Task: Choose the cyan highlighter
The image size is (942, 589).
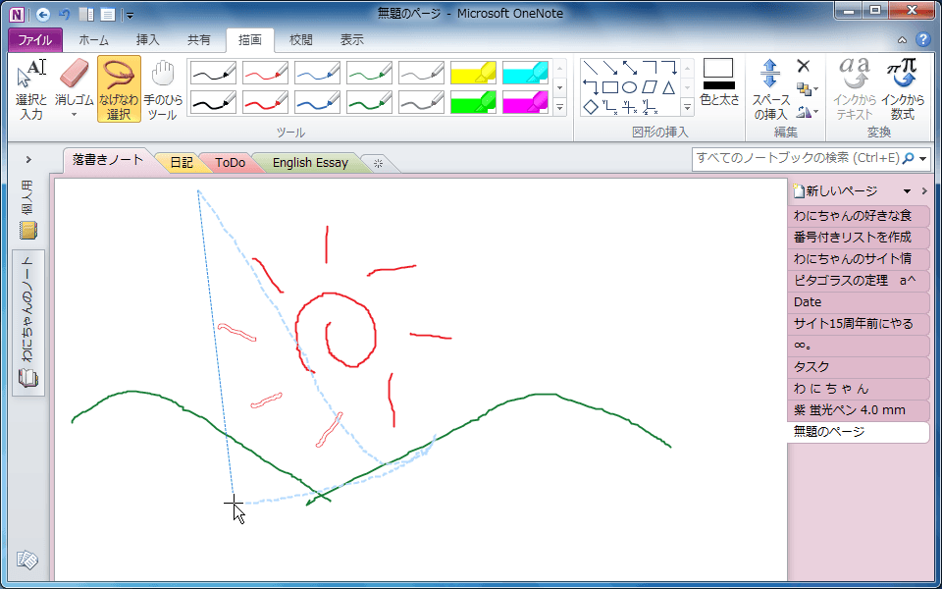Action: [525, 72]
